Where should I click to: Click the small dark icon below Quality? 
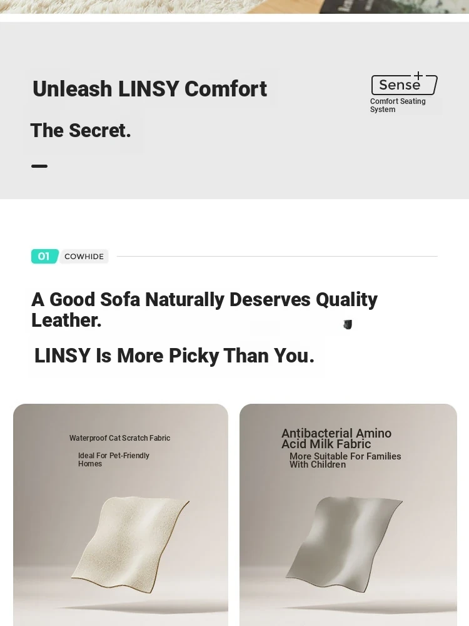click(347, 324)
